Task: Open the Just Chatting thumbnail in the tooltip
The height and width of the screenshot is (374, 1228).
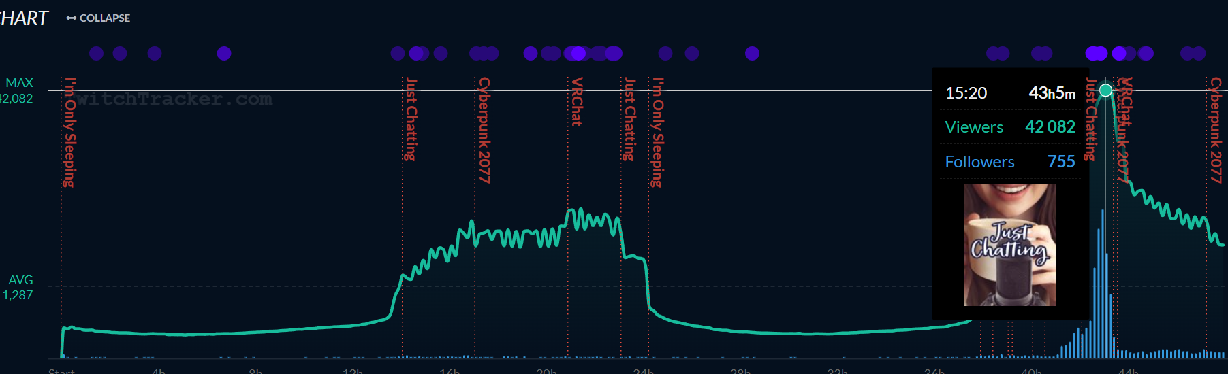Action: (1010, 245)
